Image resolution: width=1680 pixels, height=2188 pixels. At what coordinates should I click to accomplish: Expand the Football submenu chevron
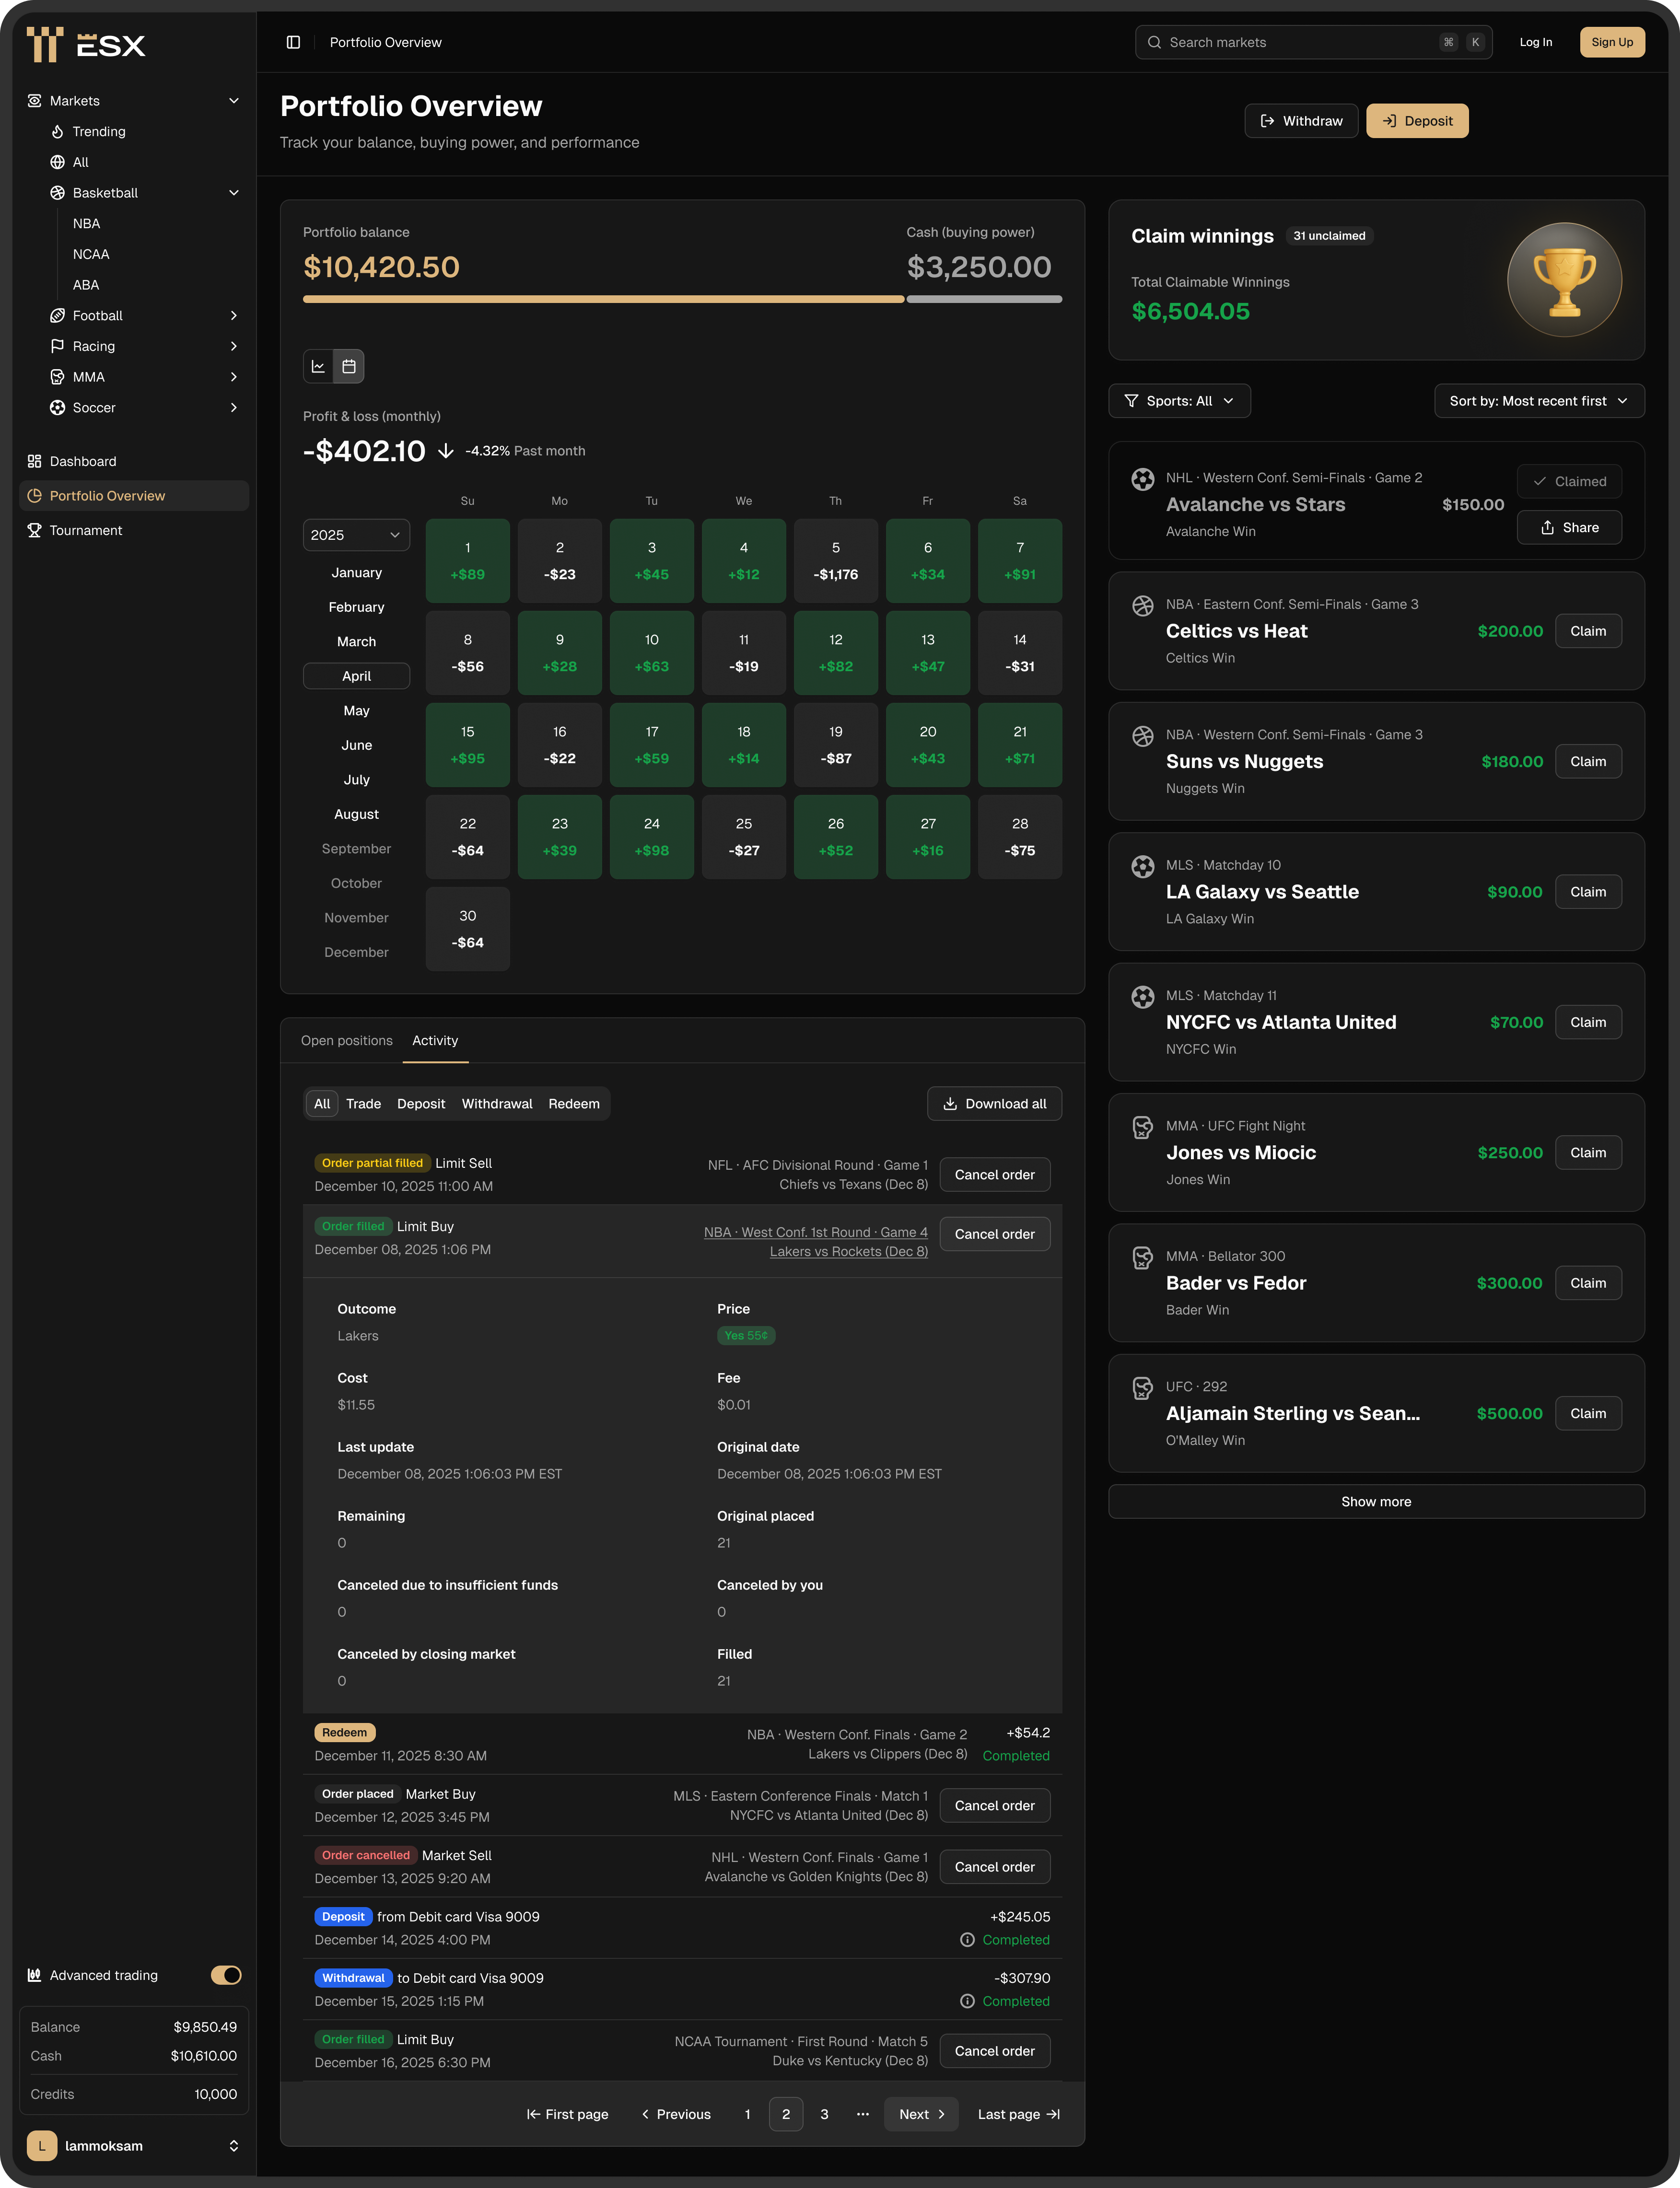(x=234, y=315)
